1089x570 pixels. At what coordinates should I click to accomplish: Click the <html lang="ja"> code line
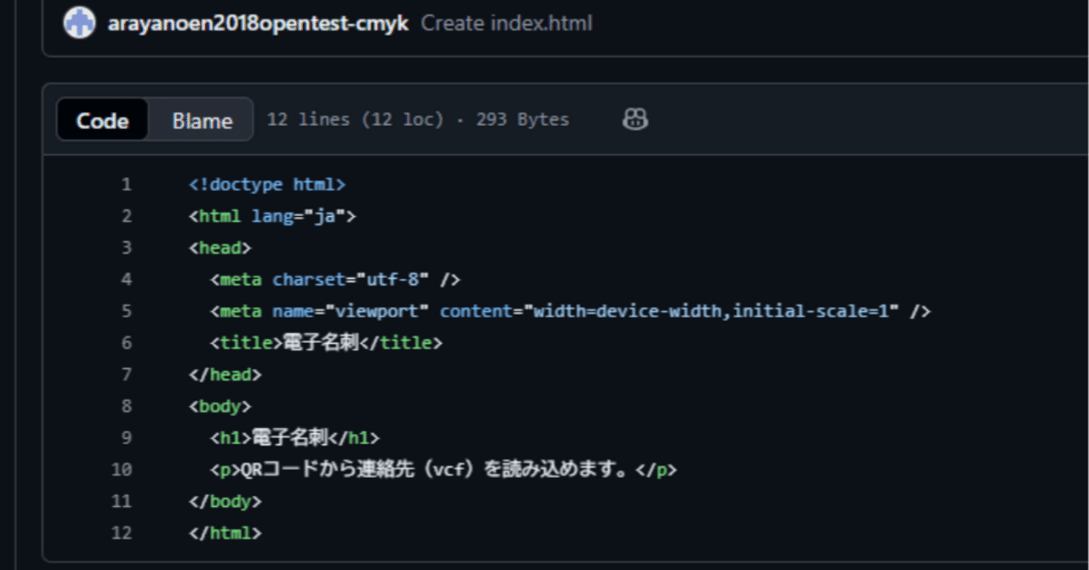click(x=272, y=216)
